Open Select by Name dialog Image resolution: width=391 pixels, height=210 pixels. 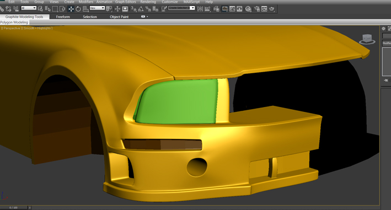47,9
